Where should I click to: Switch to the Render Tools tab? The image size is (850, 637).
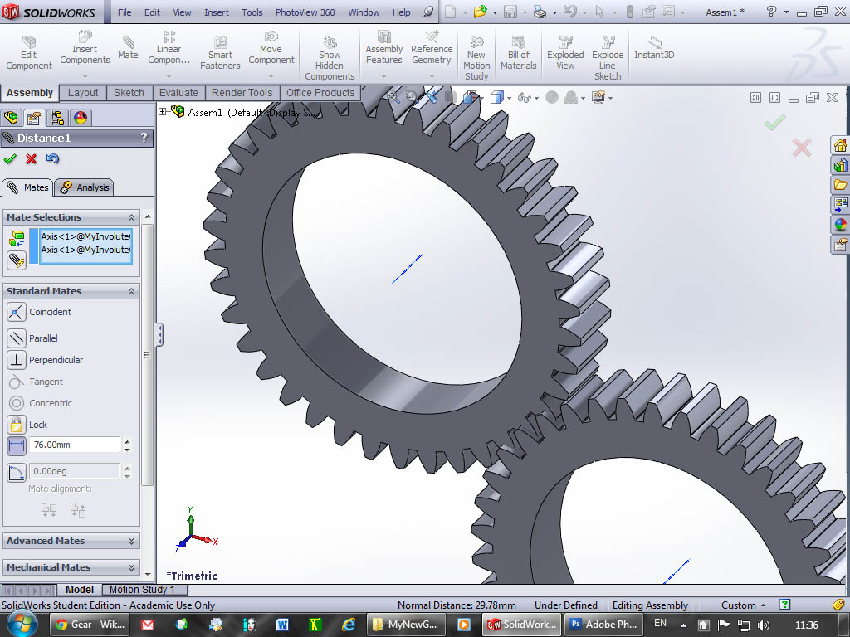click(x=242, y=93)
